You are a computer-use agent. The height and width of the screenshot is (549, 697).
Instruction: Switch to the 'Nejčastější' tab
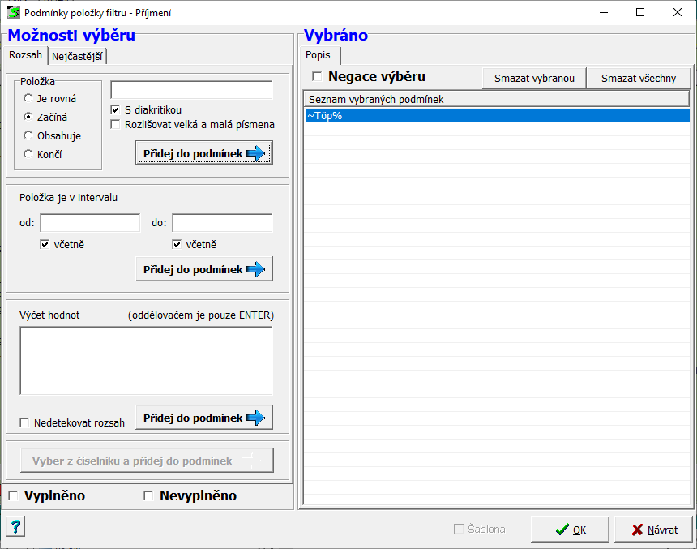point(78,57)
